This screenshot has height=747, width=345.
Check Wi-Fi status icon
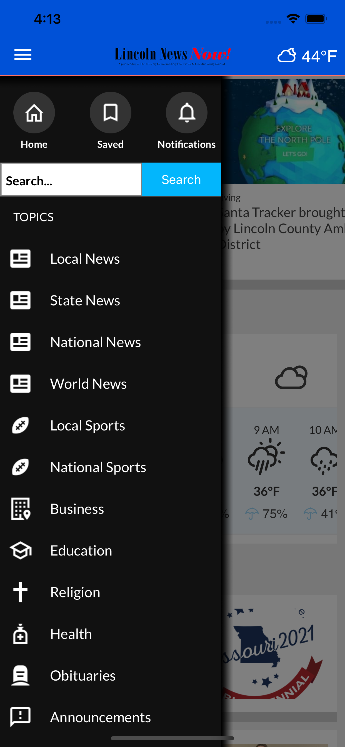point(293,19)
